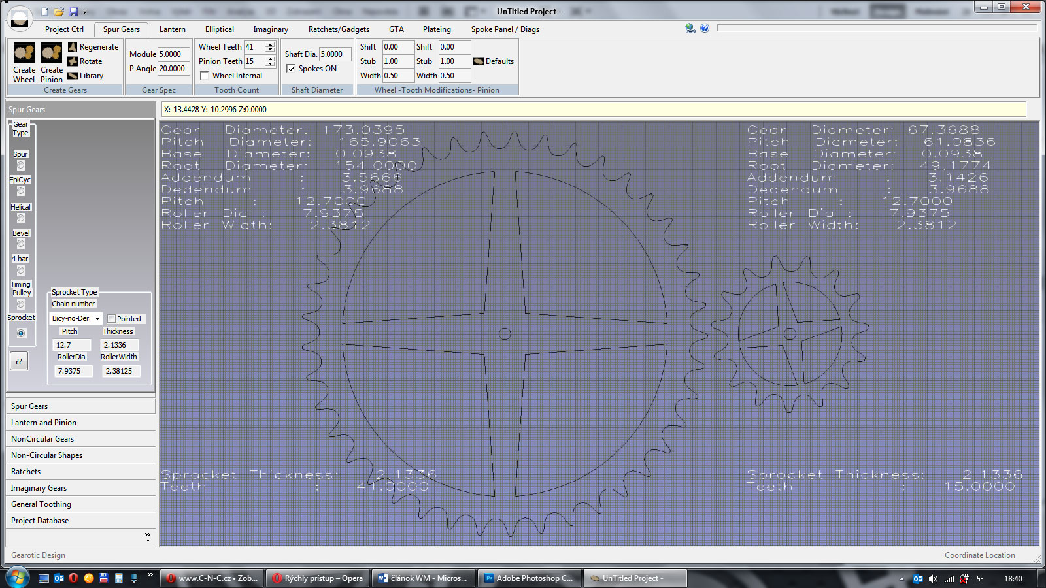Click the Rotate gears icon
The image size is (1046, 588).
pyautogui.click(x=73, y=61)
